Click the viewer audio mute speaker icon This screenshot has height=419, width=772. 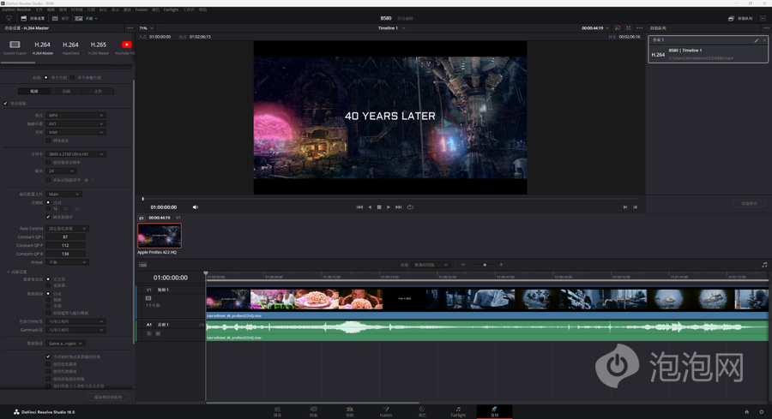[x=195, y=207]
